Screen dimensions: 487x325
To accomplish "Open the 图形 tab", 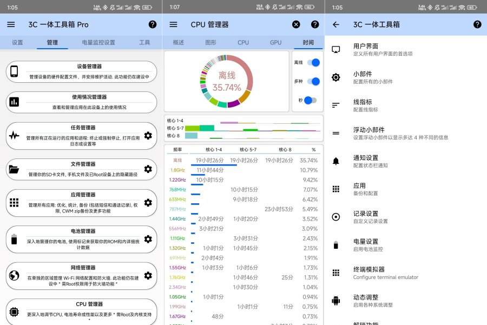I will [x=211, y=42].
